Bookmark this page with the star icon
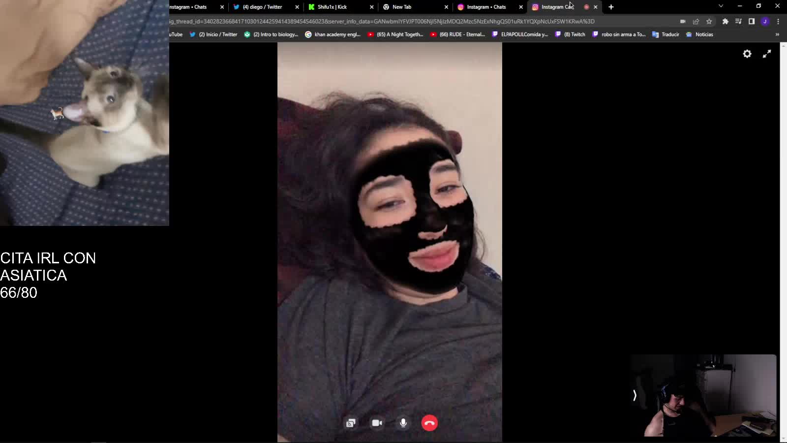The image size is (787, 443). [709, 22]
